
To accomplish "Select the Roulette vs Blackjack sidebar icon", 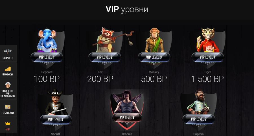I will [8, 85].
